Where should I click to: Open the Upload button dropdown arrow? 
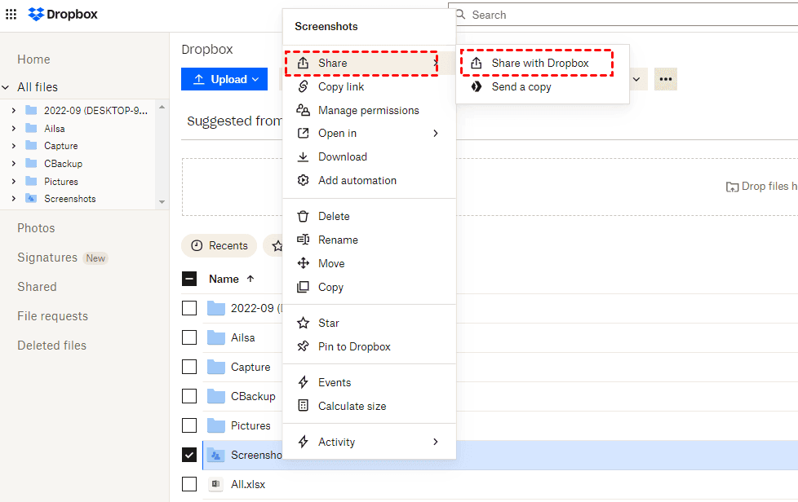255,79
